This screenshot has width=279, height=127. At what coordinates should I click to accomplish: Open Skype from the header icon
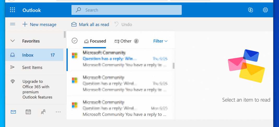(x=251, y=10)
